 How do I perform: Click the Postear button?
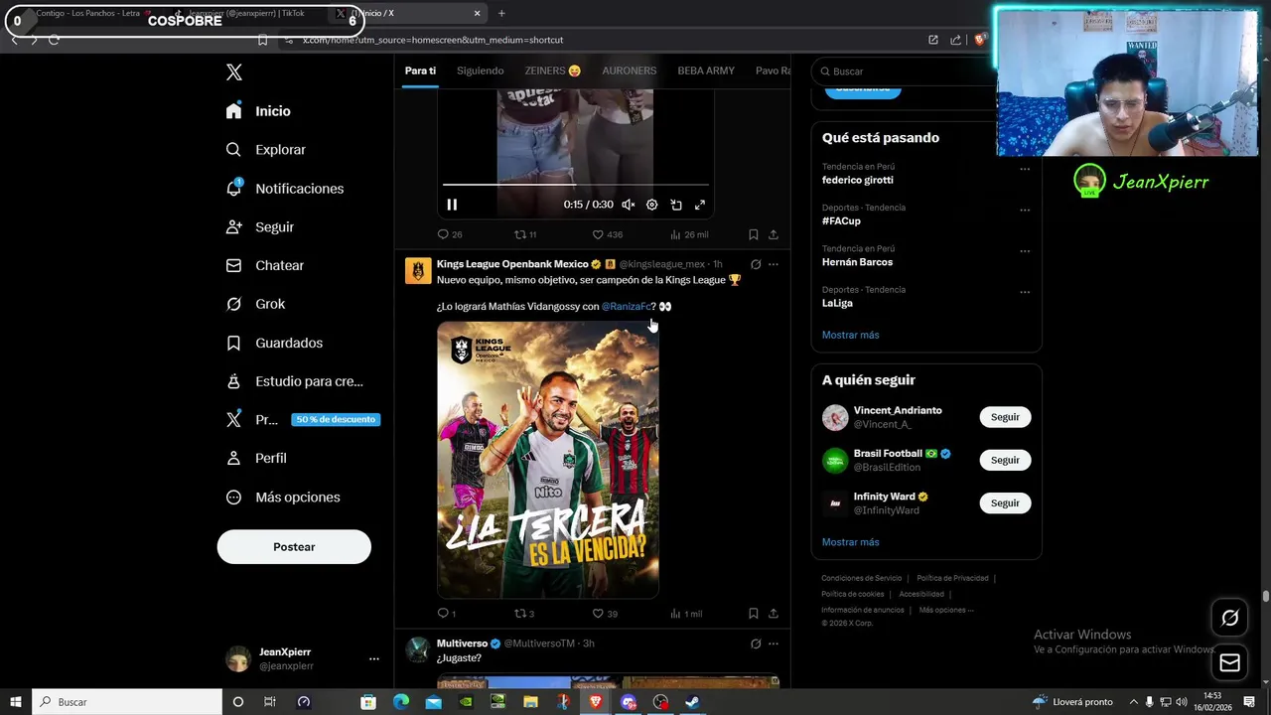click(294, 547)
